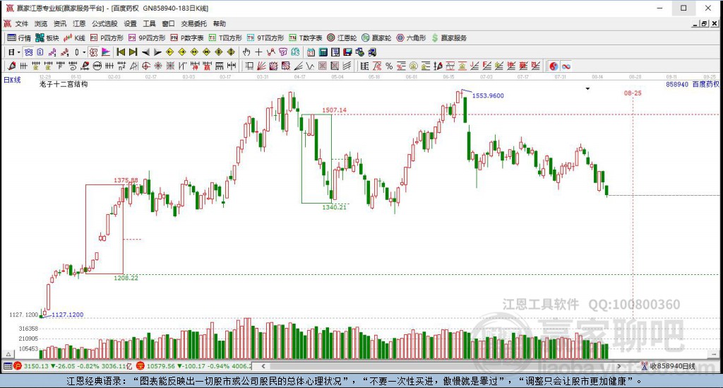
Task: Toggle the infinity symbol tool button
Action: [x=566, y=66]
